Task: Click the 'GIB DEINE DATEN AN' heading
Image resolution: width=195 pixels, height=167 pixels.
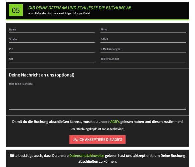Action: [80, 8]
